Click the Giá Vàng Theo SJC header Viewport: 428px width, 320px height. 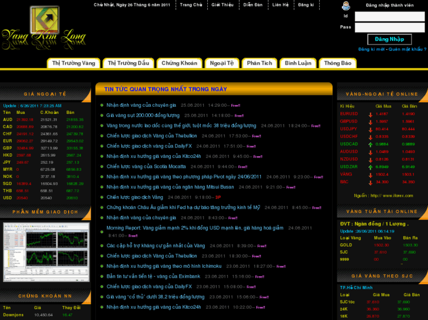pos(382,276)
